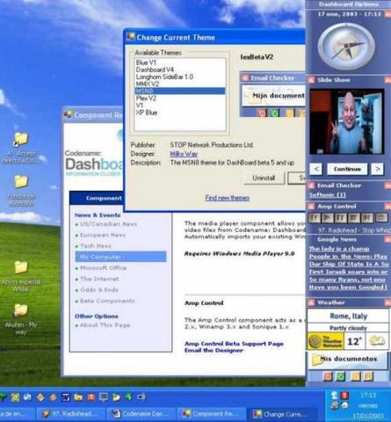Viewport: 391px width, 422px height.
Task: Show previous slide with the < button
Action: [x=315, y=169]
